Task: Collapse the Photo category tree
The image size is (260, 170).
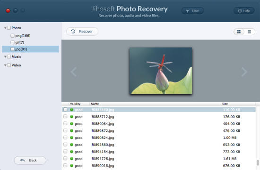Action: point(5,28)
